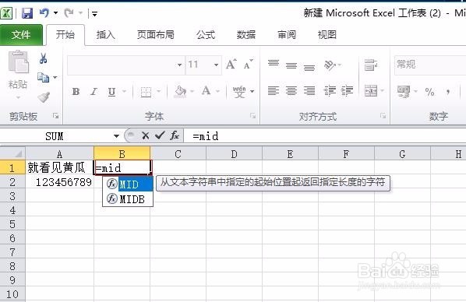Choose MID from the autocomplete list
This screenshot has height=302, width=466.
128,184
